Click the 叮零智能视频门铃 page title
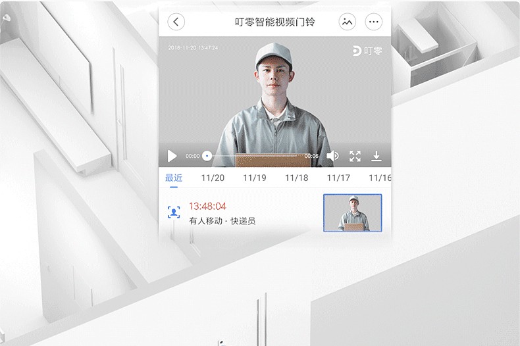Screen dimensions: 520x346 click(274, 22)
